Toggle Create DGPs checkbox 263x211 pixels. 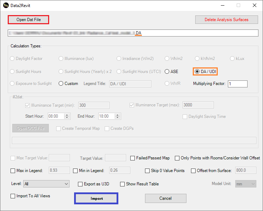[107, 128]
